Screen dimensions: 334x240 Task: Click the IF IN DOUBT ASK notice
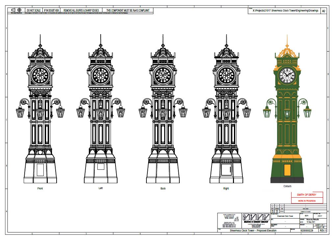52,10
